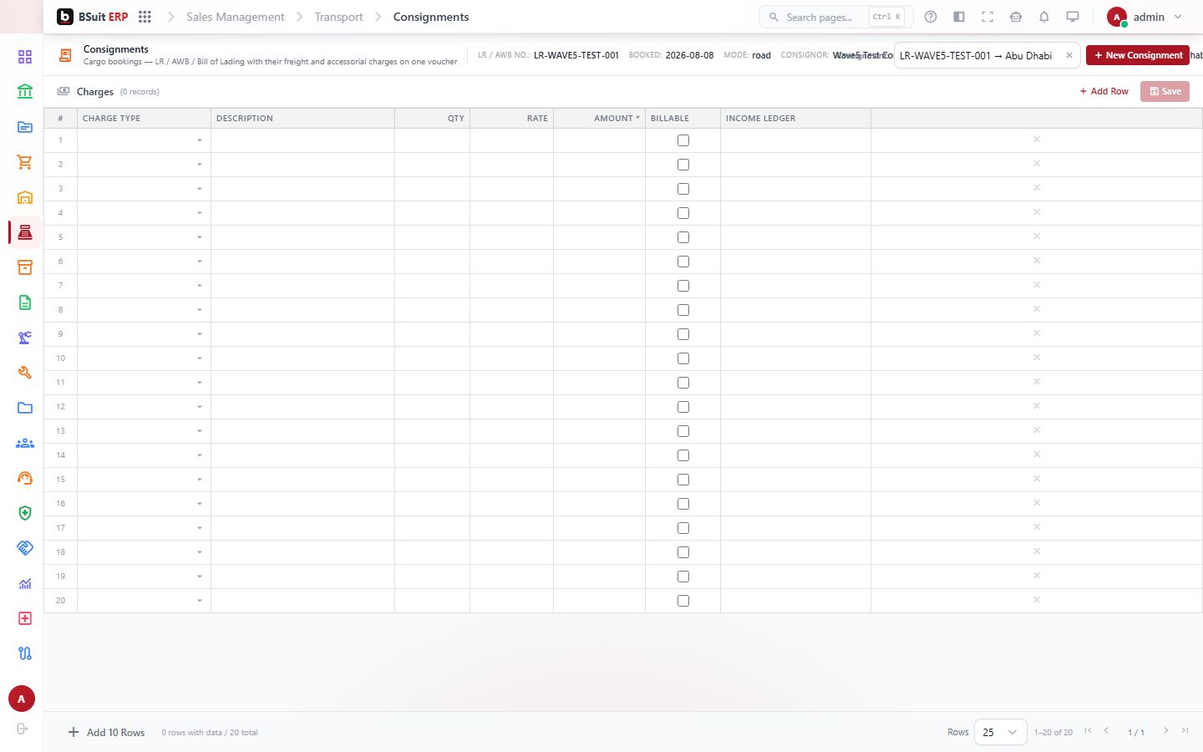Delete row 1 with its X icon

[x=1037, y=140]
